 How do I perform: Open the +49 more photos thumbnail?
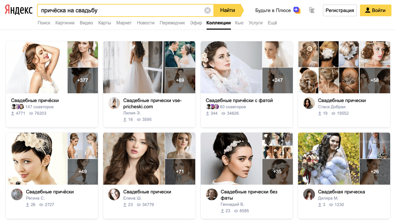83,172
